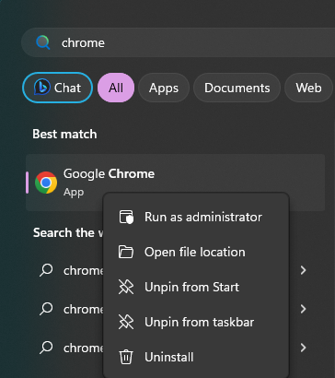
Task: Select the All filter tab
Action: tap(116, 88)
